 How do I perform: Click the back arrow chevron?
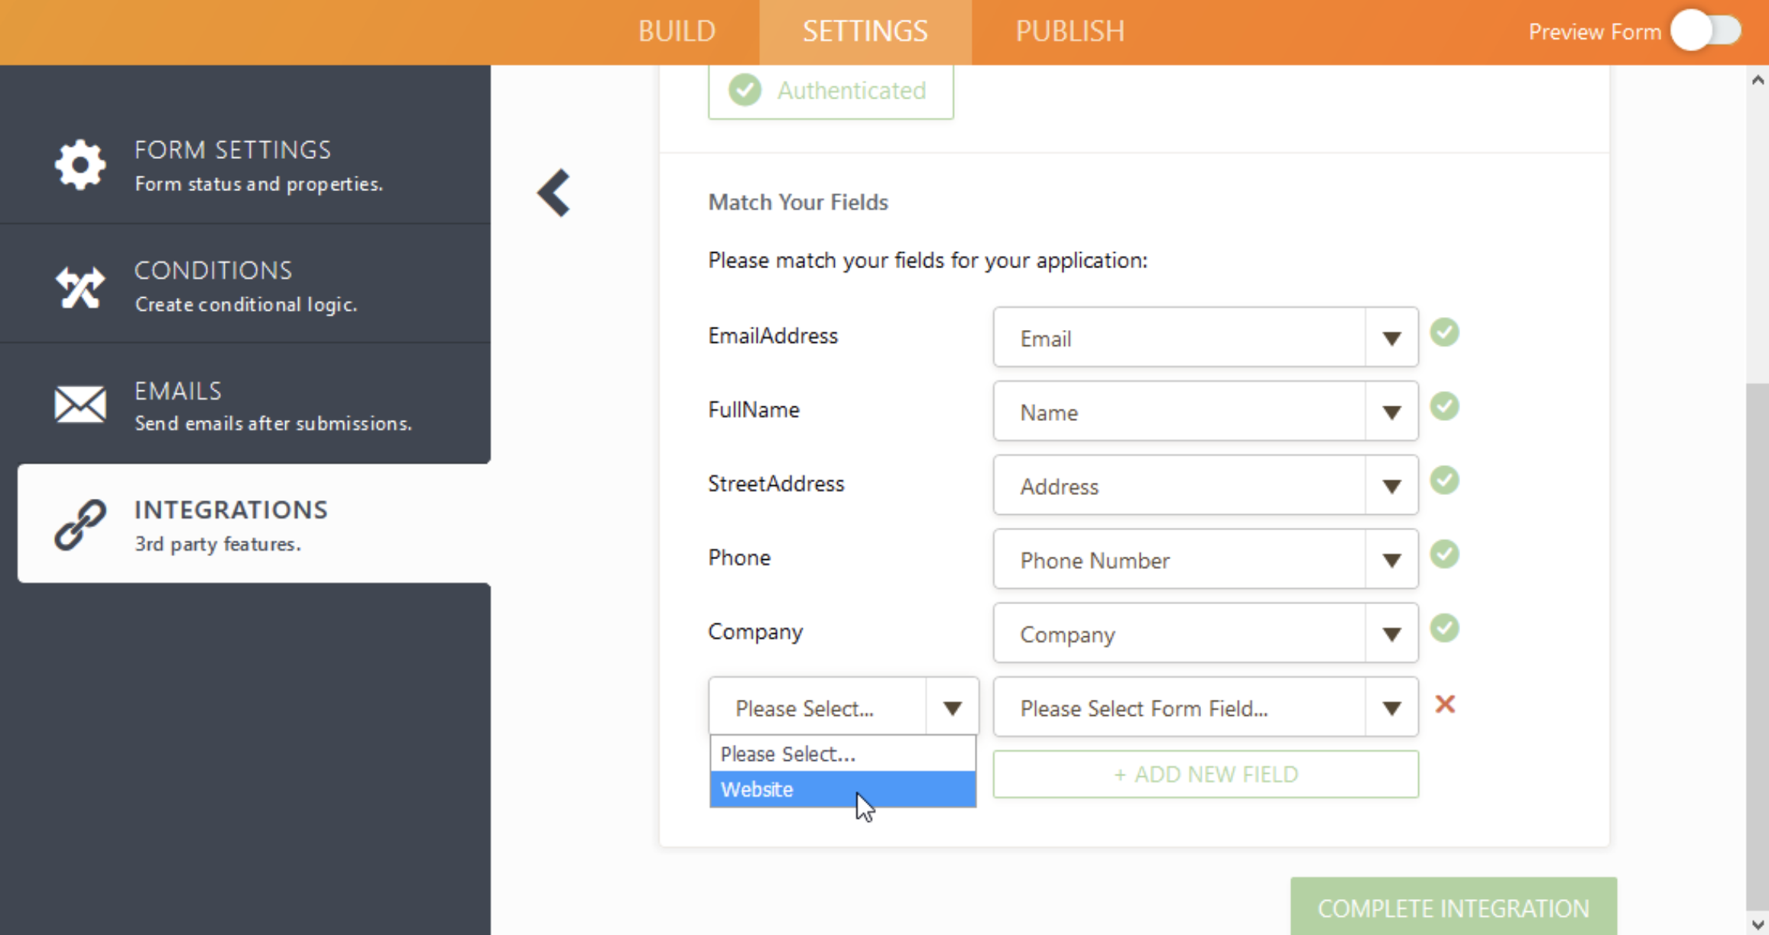pyautogui.click(x=554, y=192)
